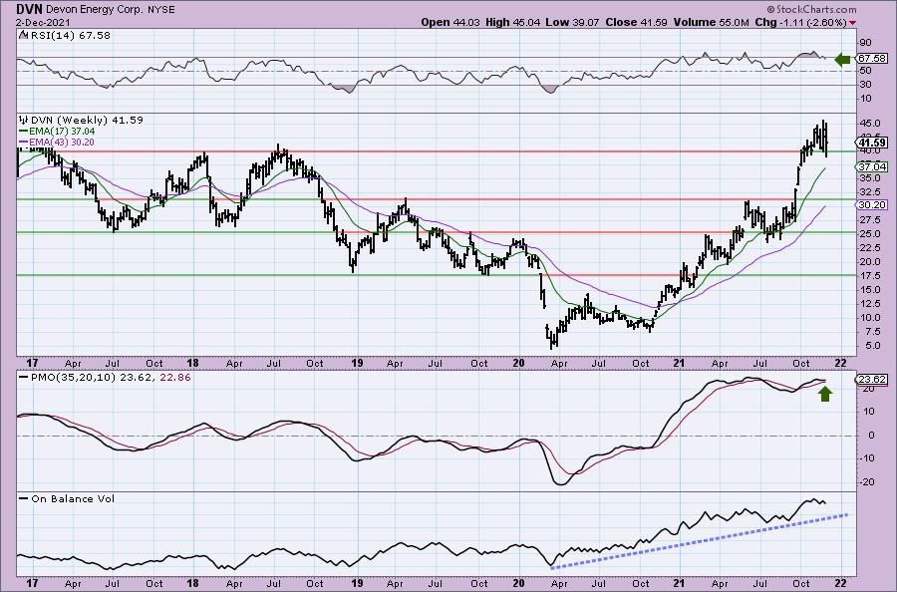Click the 30 level on the RSI axis

[865, 85]
